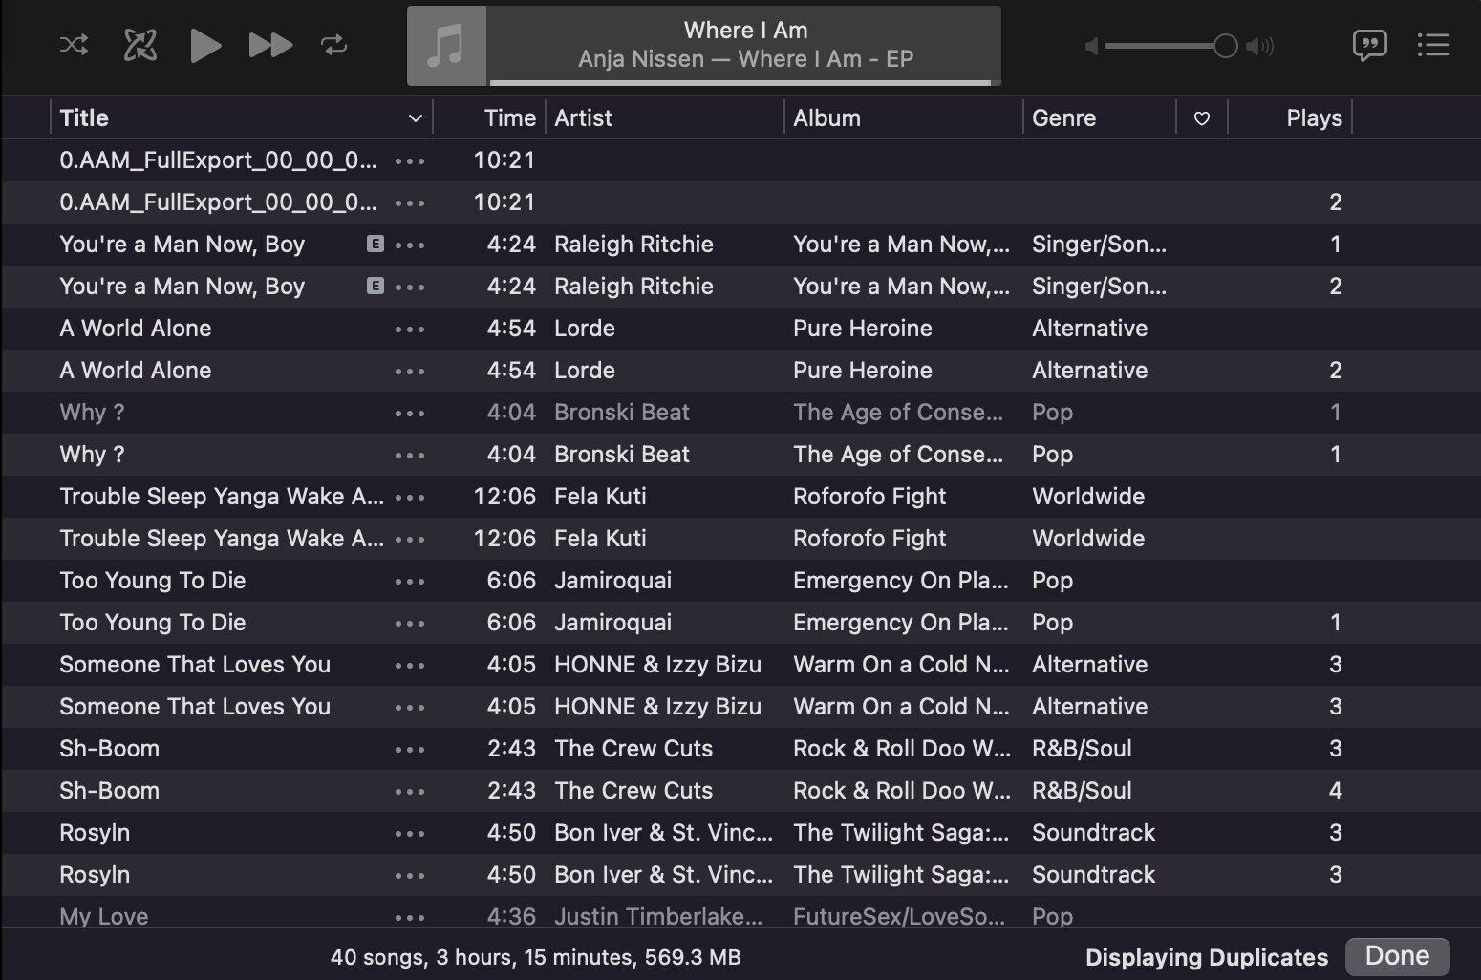
Task: Click the Where I Am now-playing title
Action: (745, 31)
